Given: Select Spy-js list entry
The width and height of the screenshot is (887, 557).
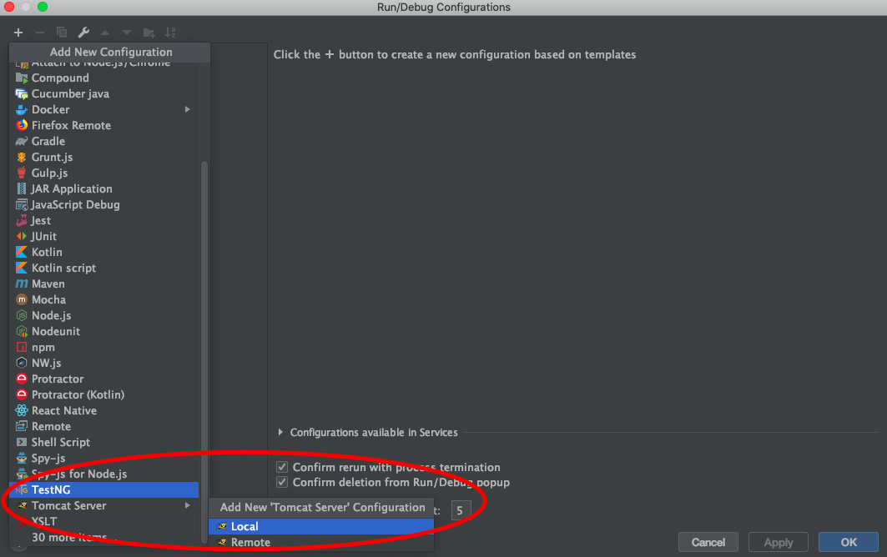Looking at the screenshot, I should pos(104,458).
